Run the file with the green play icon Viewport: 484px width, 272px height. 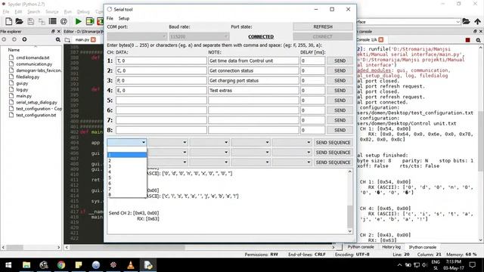pyautogui.click(x=79, y=21)
